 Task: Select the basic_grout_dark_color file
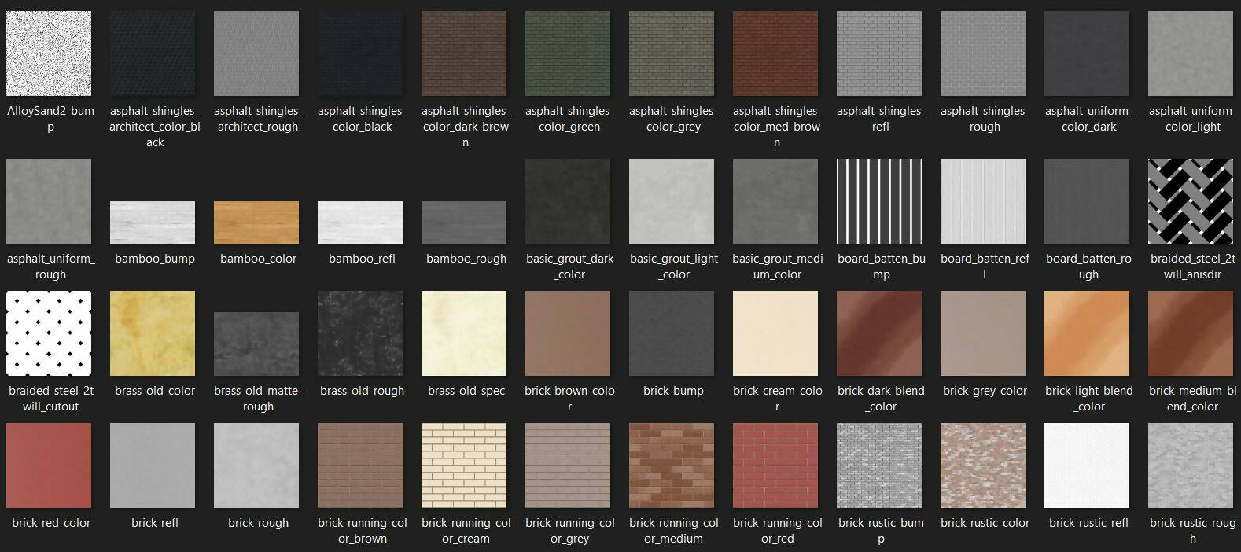pos(568,201)
